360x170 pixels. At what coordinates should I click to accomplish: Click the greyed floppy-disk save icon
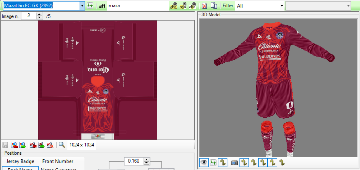click(x=6, y=145)
